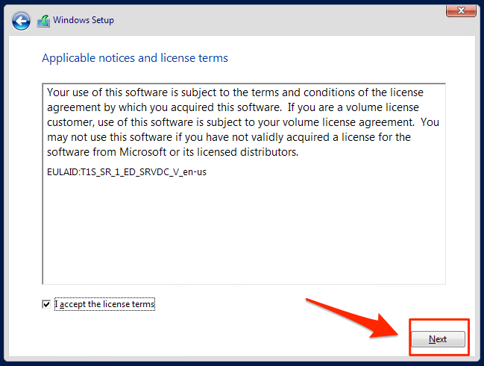Screen dimensions: 484x366
Task: Click the red arrow annotation
Action: pos(351,315)
